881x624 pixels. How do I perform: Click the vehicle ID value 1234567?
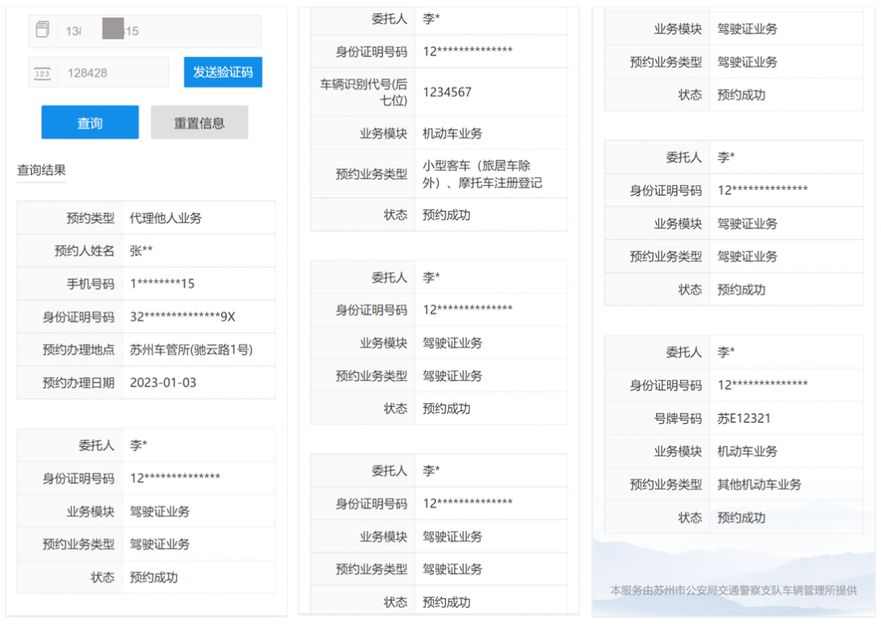point(447,92)
